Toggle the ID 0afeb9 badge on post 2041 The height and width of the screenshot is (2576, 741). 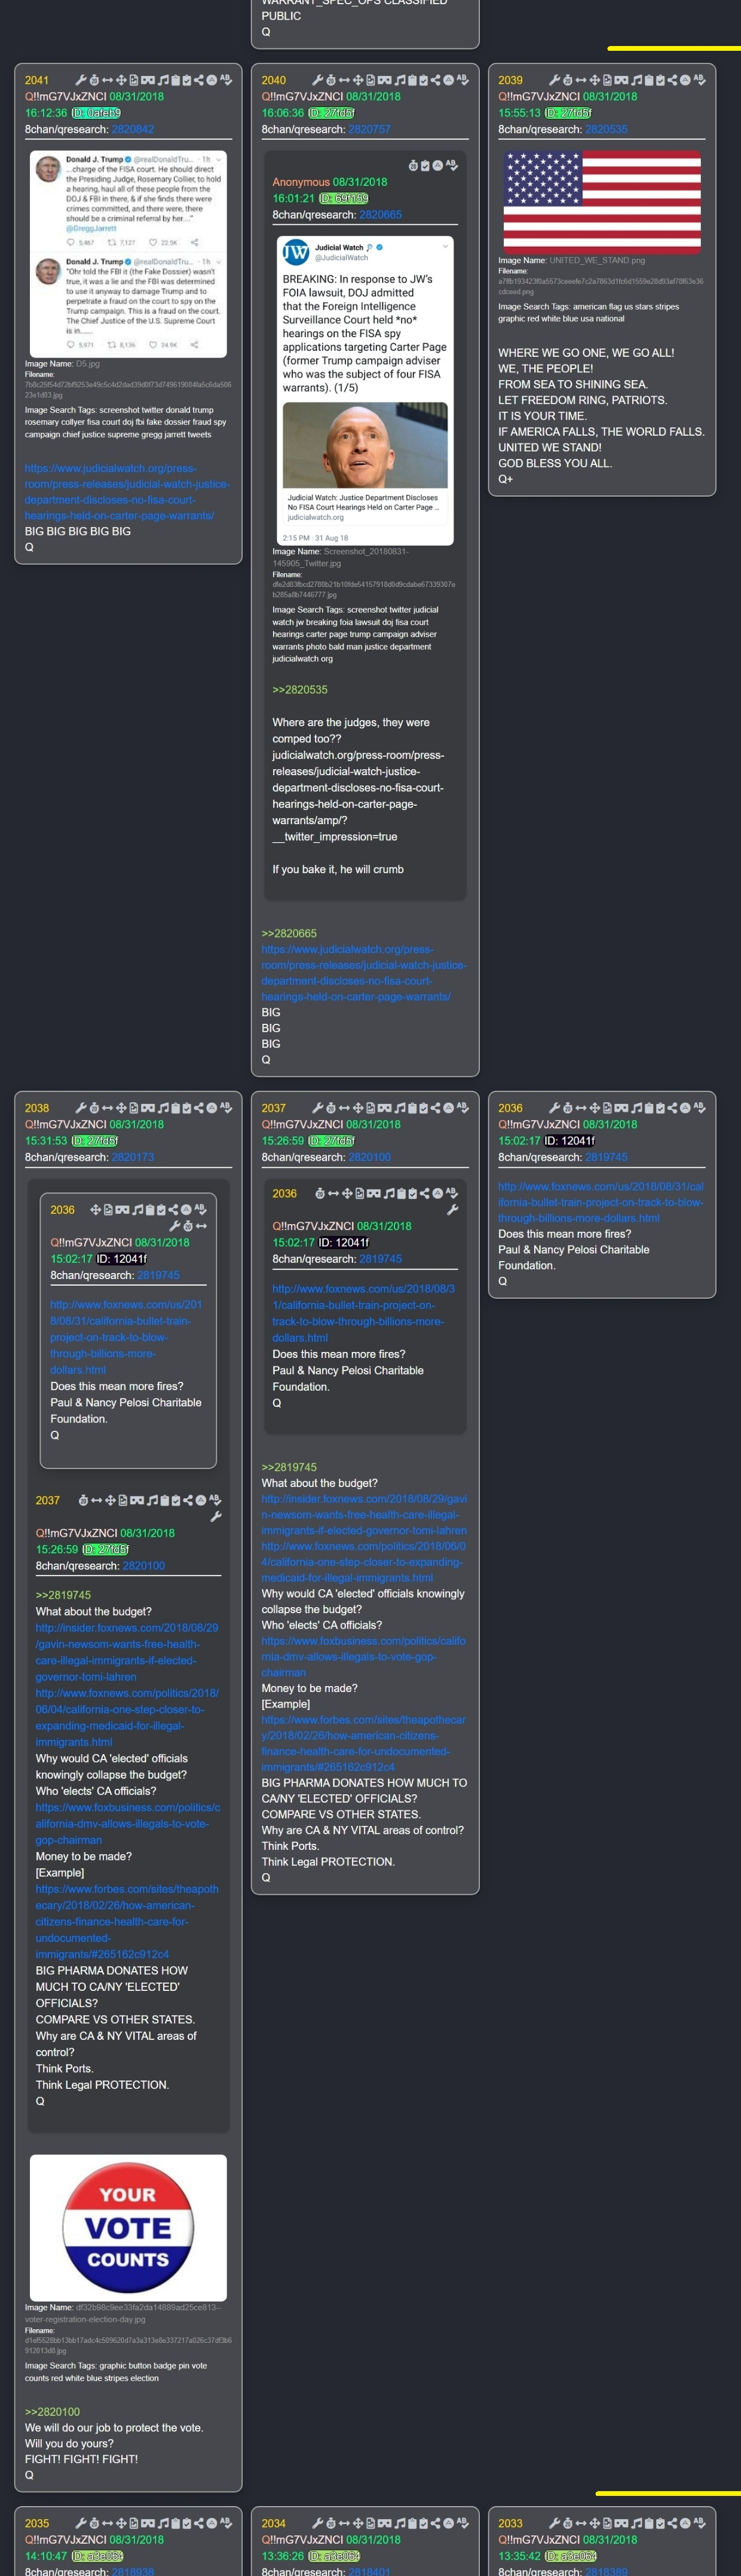tap(97, 113)
